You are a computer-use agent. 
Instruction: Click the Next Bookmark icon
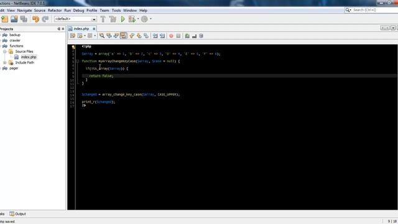point(139,36)
